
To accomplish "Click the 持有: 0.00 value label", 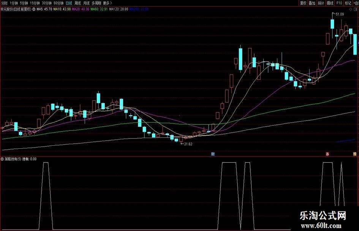I will pyautogui.click(x=29, y=159).
